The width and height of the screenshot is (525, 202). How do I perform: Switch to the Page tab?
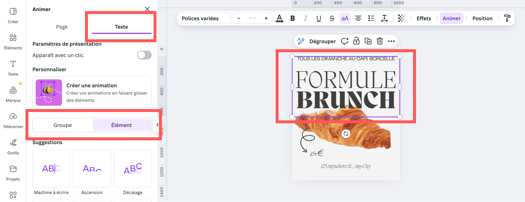[62, 27]
